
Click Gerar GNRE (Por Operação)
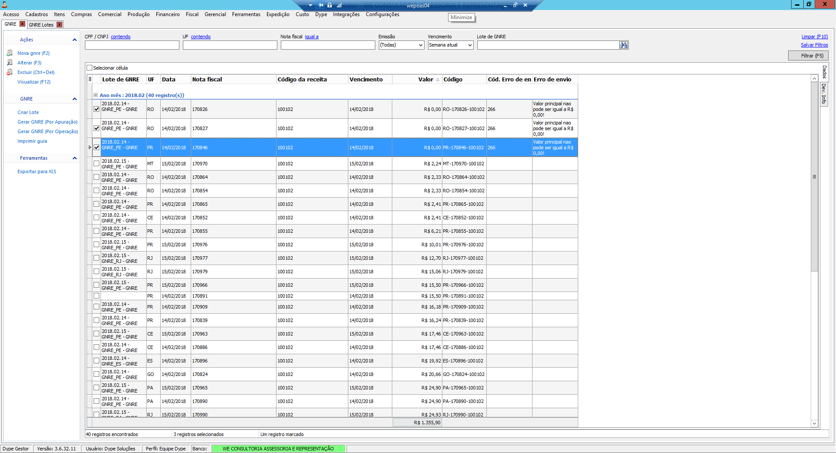point(47,131)
